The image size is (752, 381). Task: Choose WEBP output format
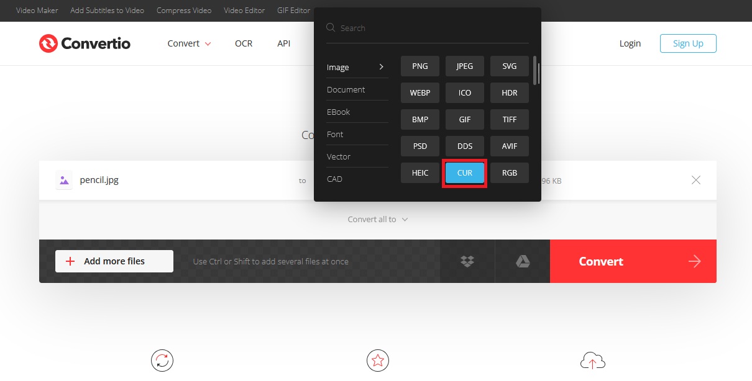click(x=420, y=93)
